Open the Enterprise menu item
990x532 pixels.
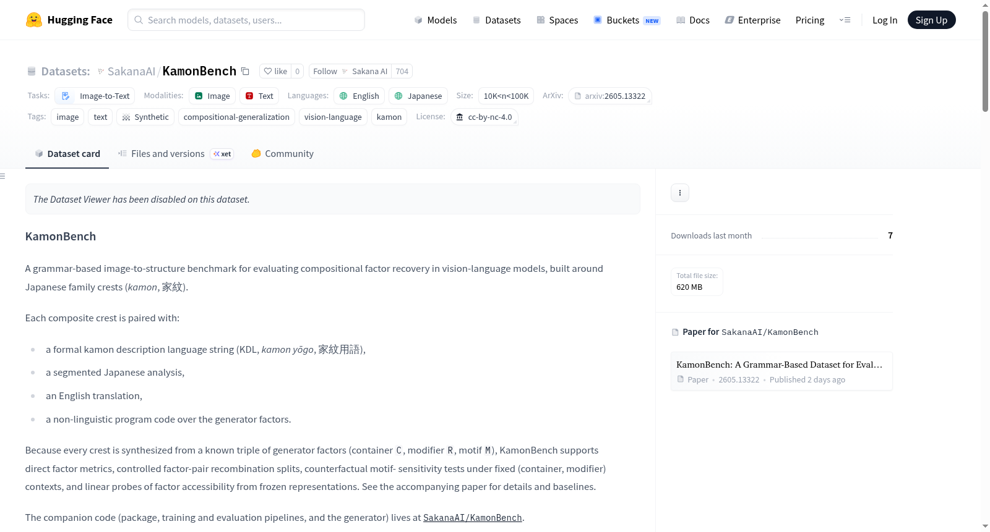(753, 20)
